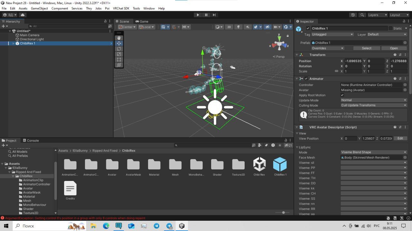Toggle scene lighting bulb icon

pyautogui.click(x=239, y=27)
